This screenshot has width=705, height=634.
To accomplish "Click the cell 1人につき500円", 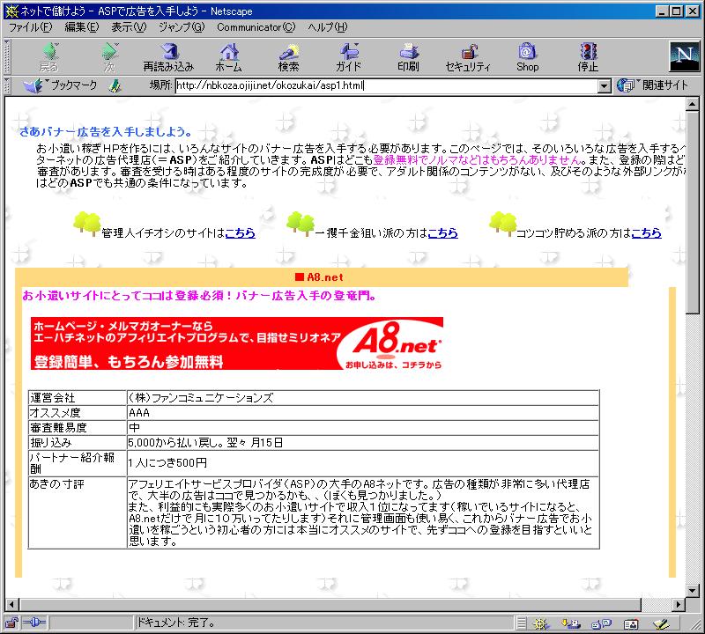I will tap(363, 463).
